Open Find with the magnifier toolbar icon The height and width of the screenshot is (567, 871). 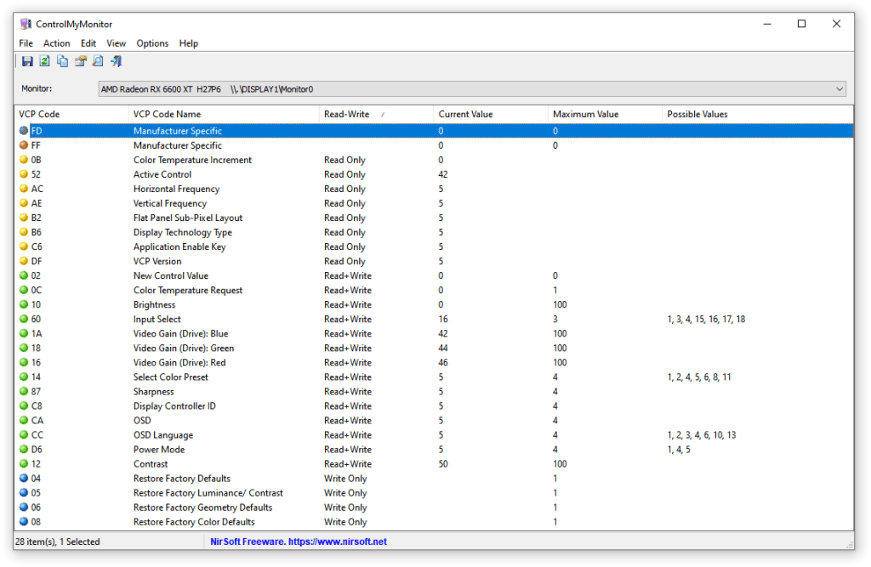coord(98,60)
